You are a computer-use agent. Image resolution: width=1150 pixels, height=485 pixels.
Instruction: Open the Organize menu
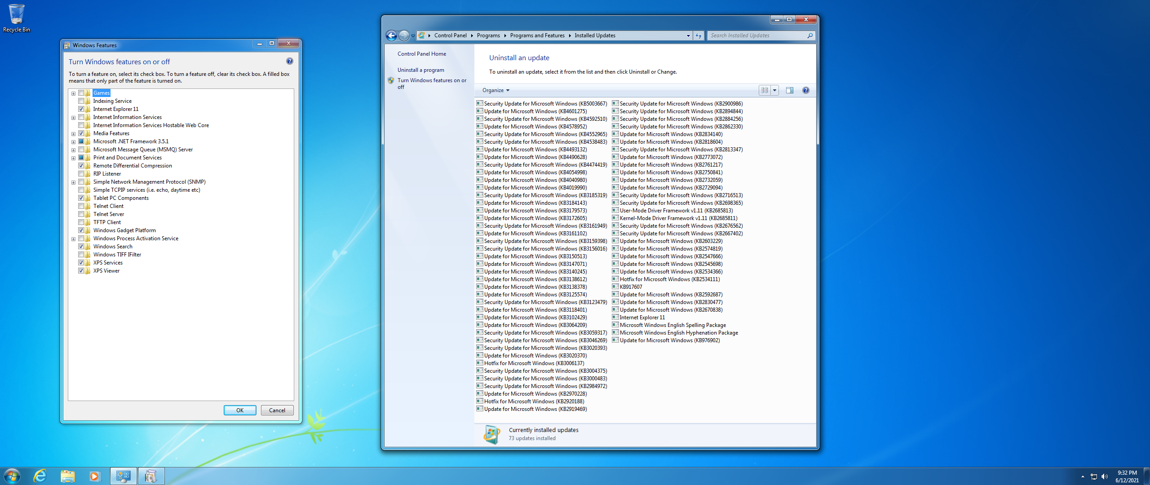(x=496, y=90)
